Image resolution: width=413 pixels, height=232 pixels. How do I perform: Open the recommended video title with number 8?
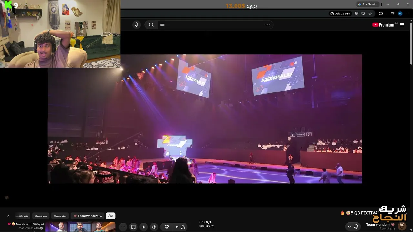[x=25, y=224]
